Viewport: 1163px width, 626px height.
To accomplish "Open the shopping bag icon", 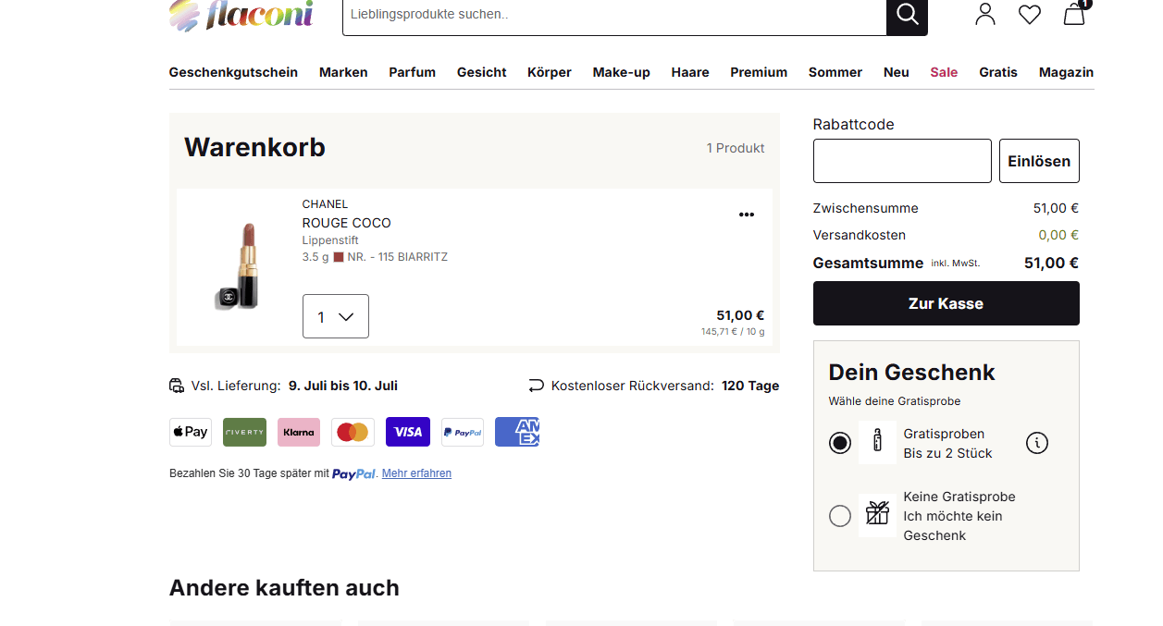I will coord(1074,13).
